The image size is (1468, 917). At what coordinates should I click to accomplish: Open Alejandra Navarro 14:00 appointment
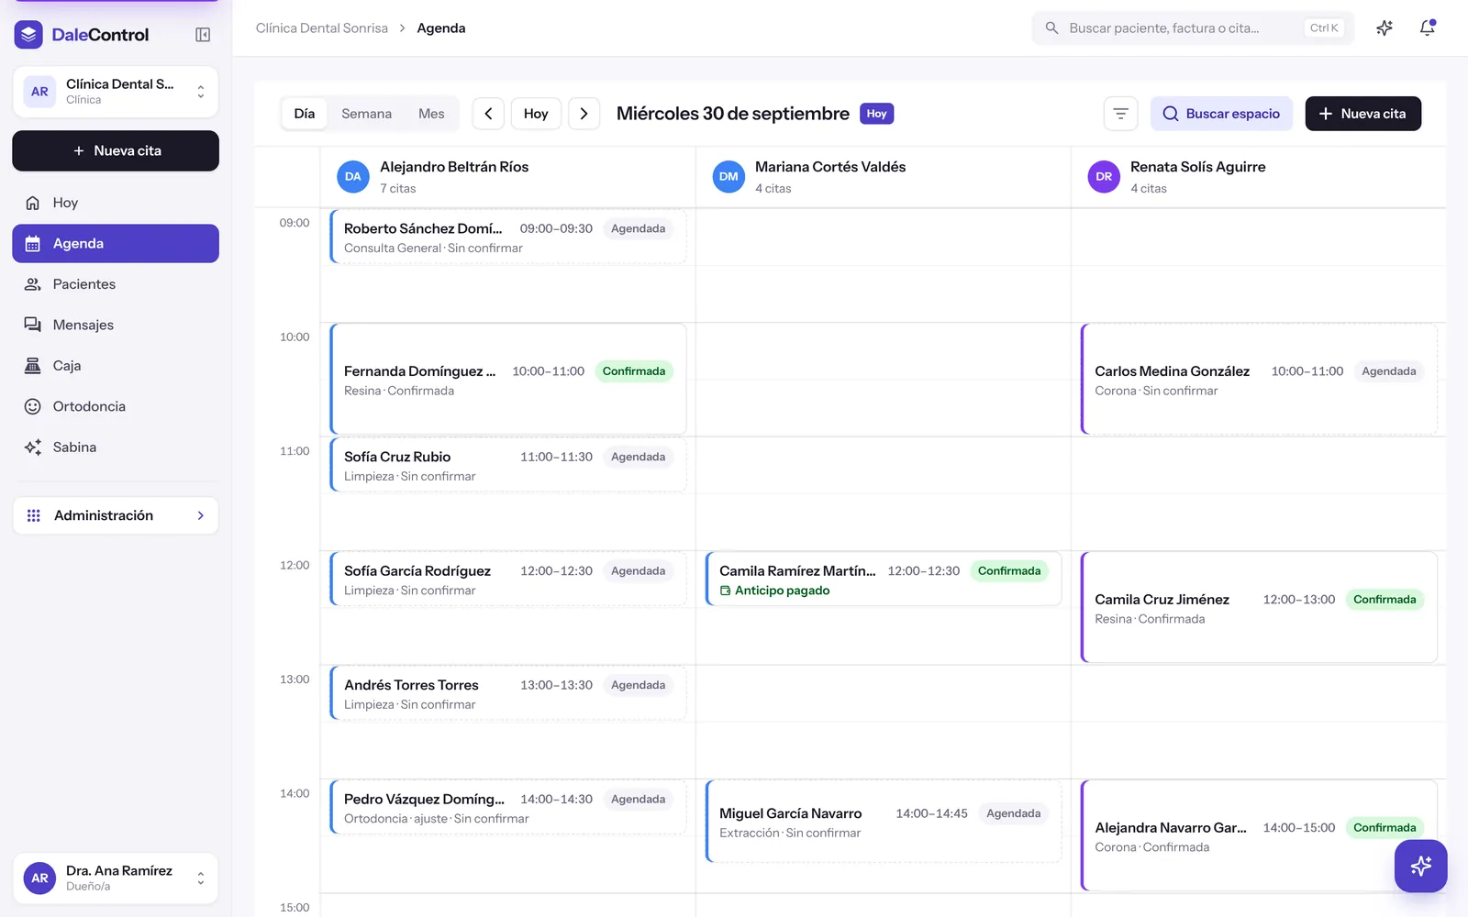[1259, 836]
